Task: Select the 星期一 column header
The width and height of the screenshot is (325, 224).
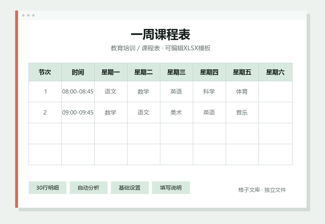Action: coord(111,72)
